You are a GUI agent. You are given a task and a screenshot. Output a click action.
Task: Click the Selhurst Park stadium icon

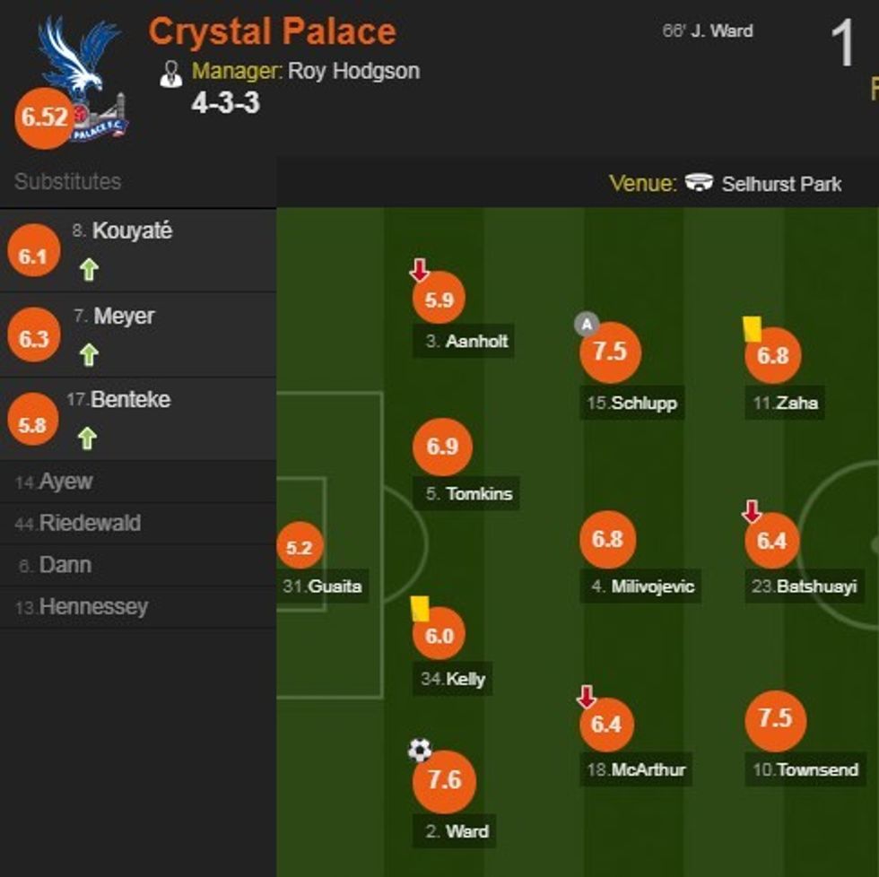pos(699,183)
